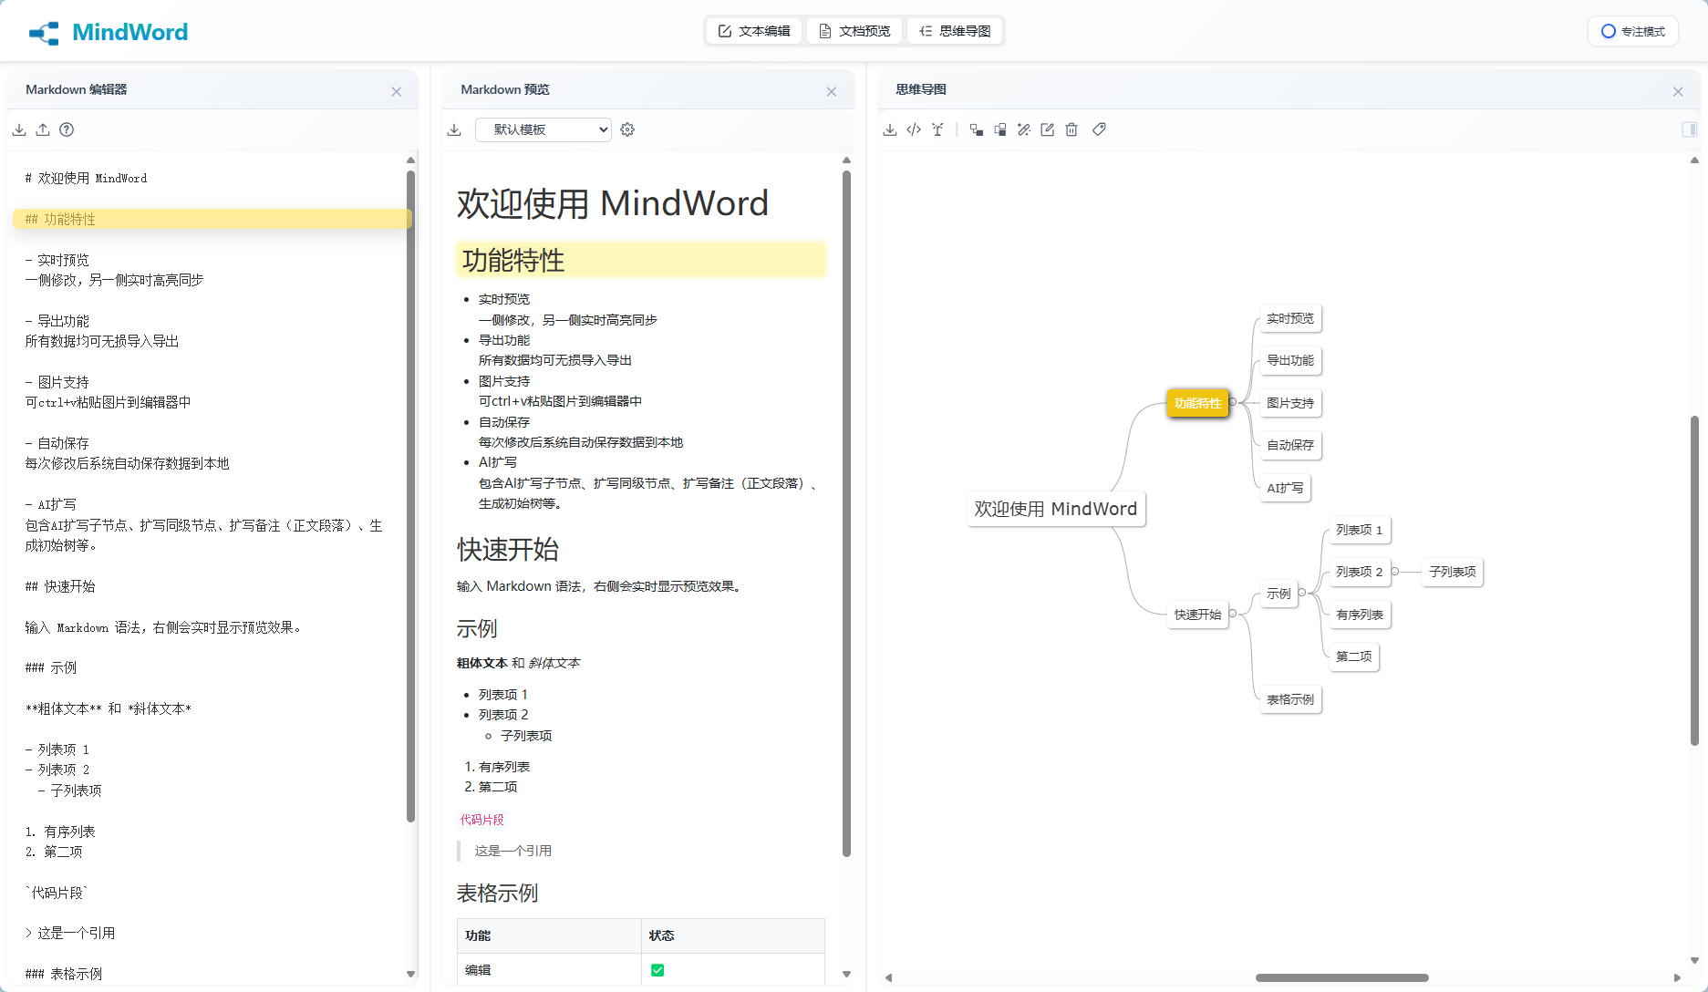Trigger the AI expand icon in mind map toolbar
The image size is (1708, 992).
(1023, 129)
